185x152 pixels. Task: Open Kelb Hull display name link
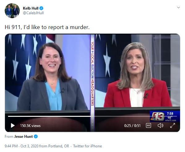point(31,8)
